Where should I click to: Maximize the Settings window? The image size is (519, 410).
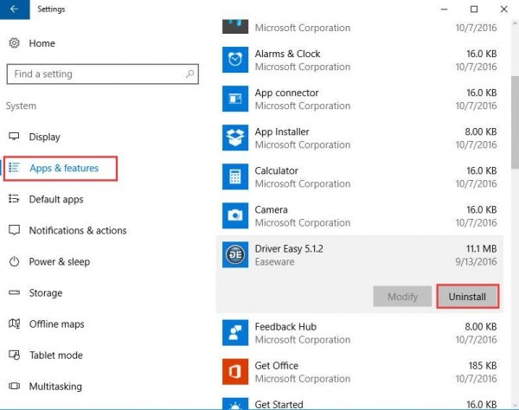pyautogui.click(x=474, y=10)
